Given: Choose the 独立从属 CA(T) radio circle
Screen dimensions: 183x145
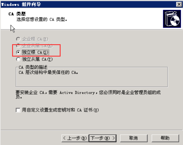Looking at the screenshot, I should pyautogui.click(x=18, y=59).
